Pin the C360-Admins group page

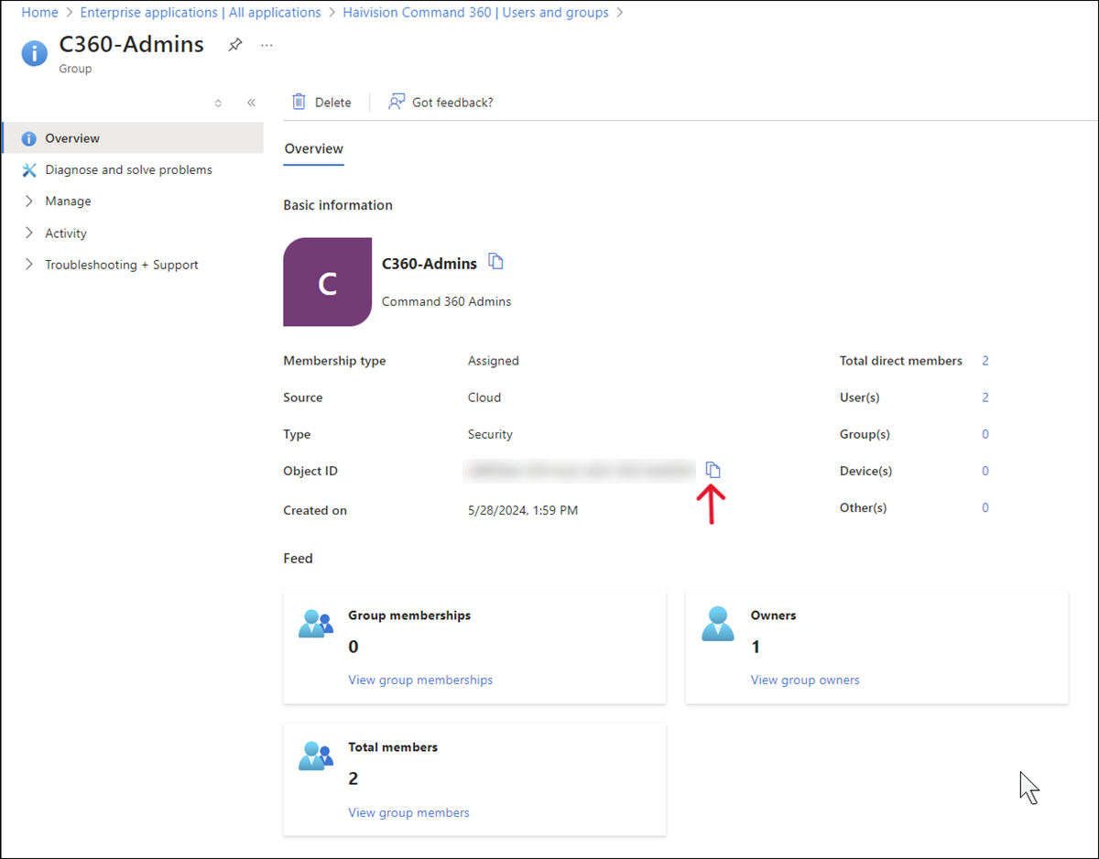point(235,45)
